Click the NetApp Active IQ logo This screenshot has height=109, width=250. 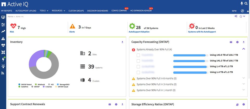point(15,4)
